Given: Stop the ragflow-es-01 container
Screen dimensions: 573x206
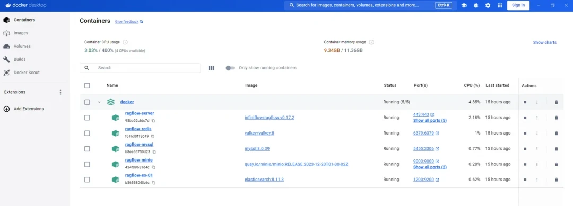Looking at the screenshot, I should pos(525,180).
